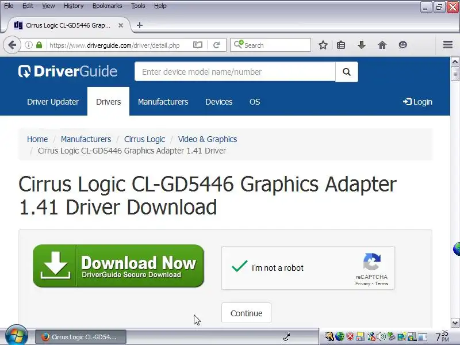This screenshot has width=460, height=345.
Task: Open the Firefox hamburger menu
Action: coord(448,45)
